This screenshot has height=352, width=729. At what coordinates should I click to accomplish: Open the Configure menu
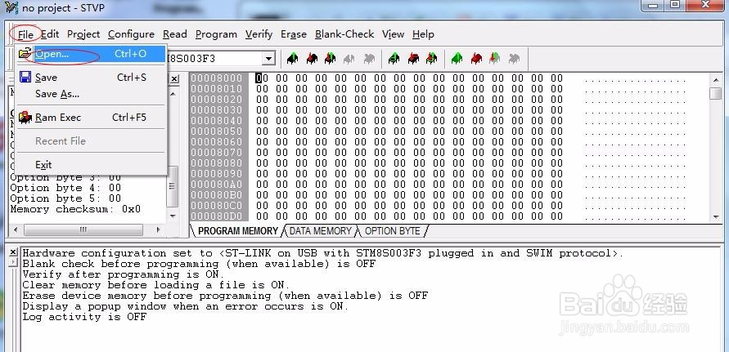131,34
